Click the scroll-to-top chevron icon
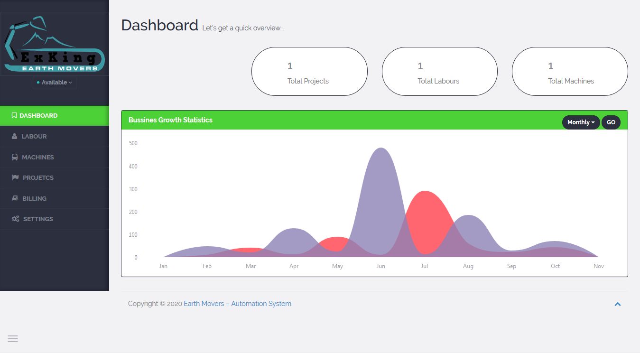 point(617,304)
